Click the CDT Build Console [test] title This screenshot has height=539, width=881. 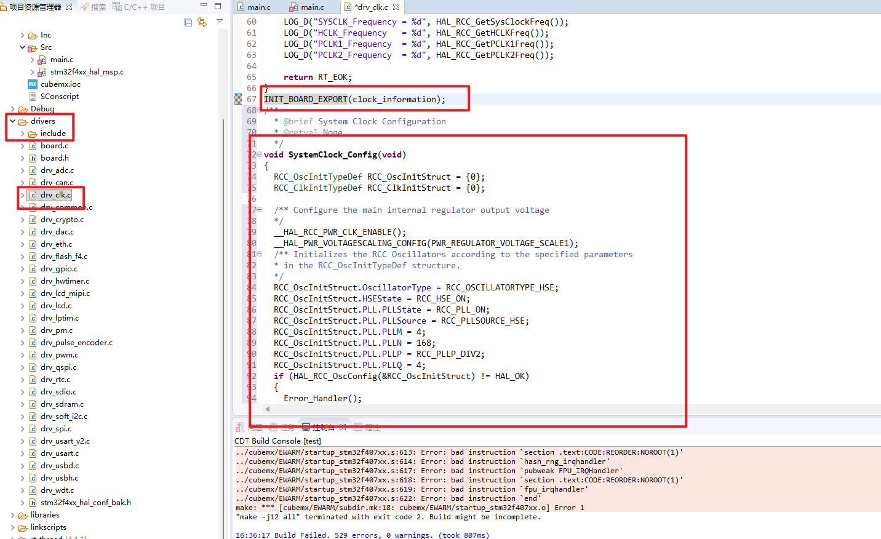(277, 441)
